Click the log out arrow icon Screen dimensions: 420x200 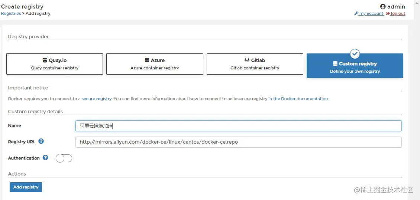coord(388,13)
